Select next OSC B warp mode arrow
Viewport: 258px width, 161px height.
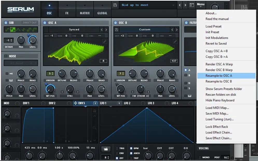148,92
